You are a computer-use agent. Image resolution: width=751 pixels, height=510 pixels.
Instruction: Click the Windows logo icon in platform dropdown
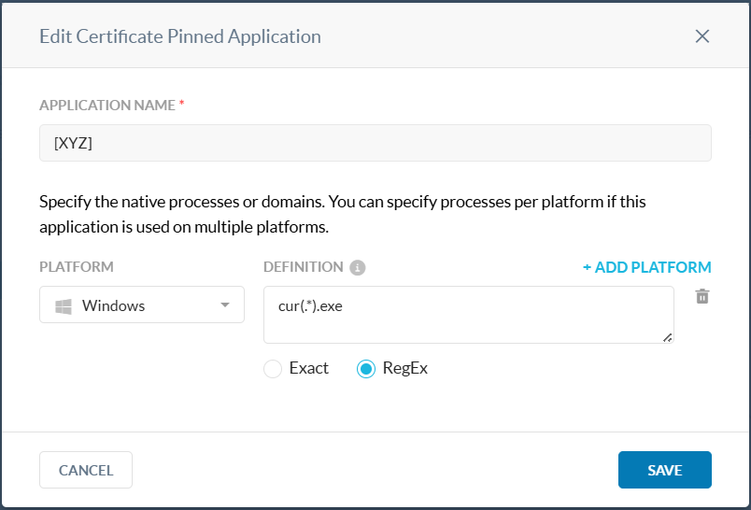tap(64, 306)
